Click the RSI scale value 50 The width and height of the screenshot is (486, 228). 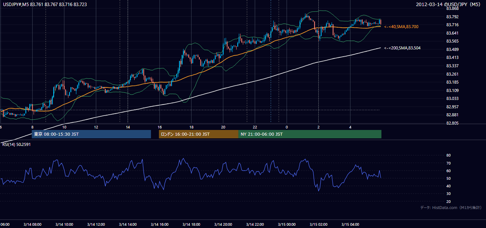(448, 178)
